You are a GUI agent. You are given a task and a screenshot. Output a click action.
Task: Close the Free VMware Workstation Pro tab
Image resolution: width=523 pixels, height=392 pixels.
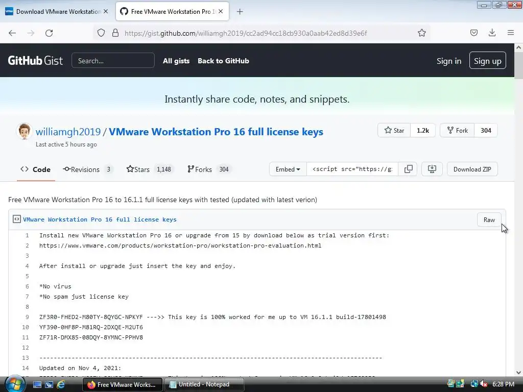pyautogui.click(x=221, y=11)
